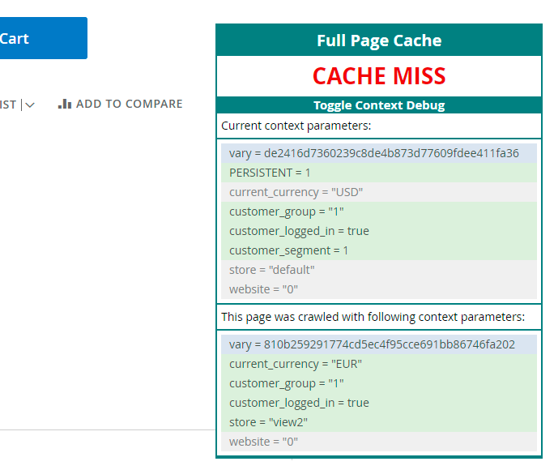Viewport: 554px width, 470px height.
Task: Click the last website = "0" row
Action: pos(263,442)
